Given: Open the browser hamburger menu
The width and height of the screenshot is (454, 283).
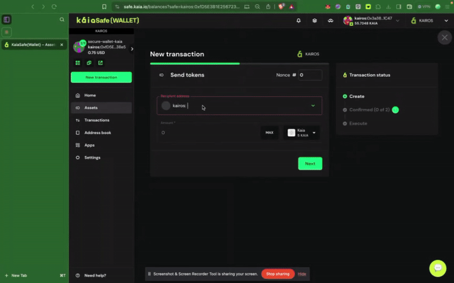Looking at the screenshot, I should point(447,7).
